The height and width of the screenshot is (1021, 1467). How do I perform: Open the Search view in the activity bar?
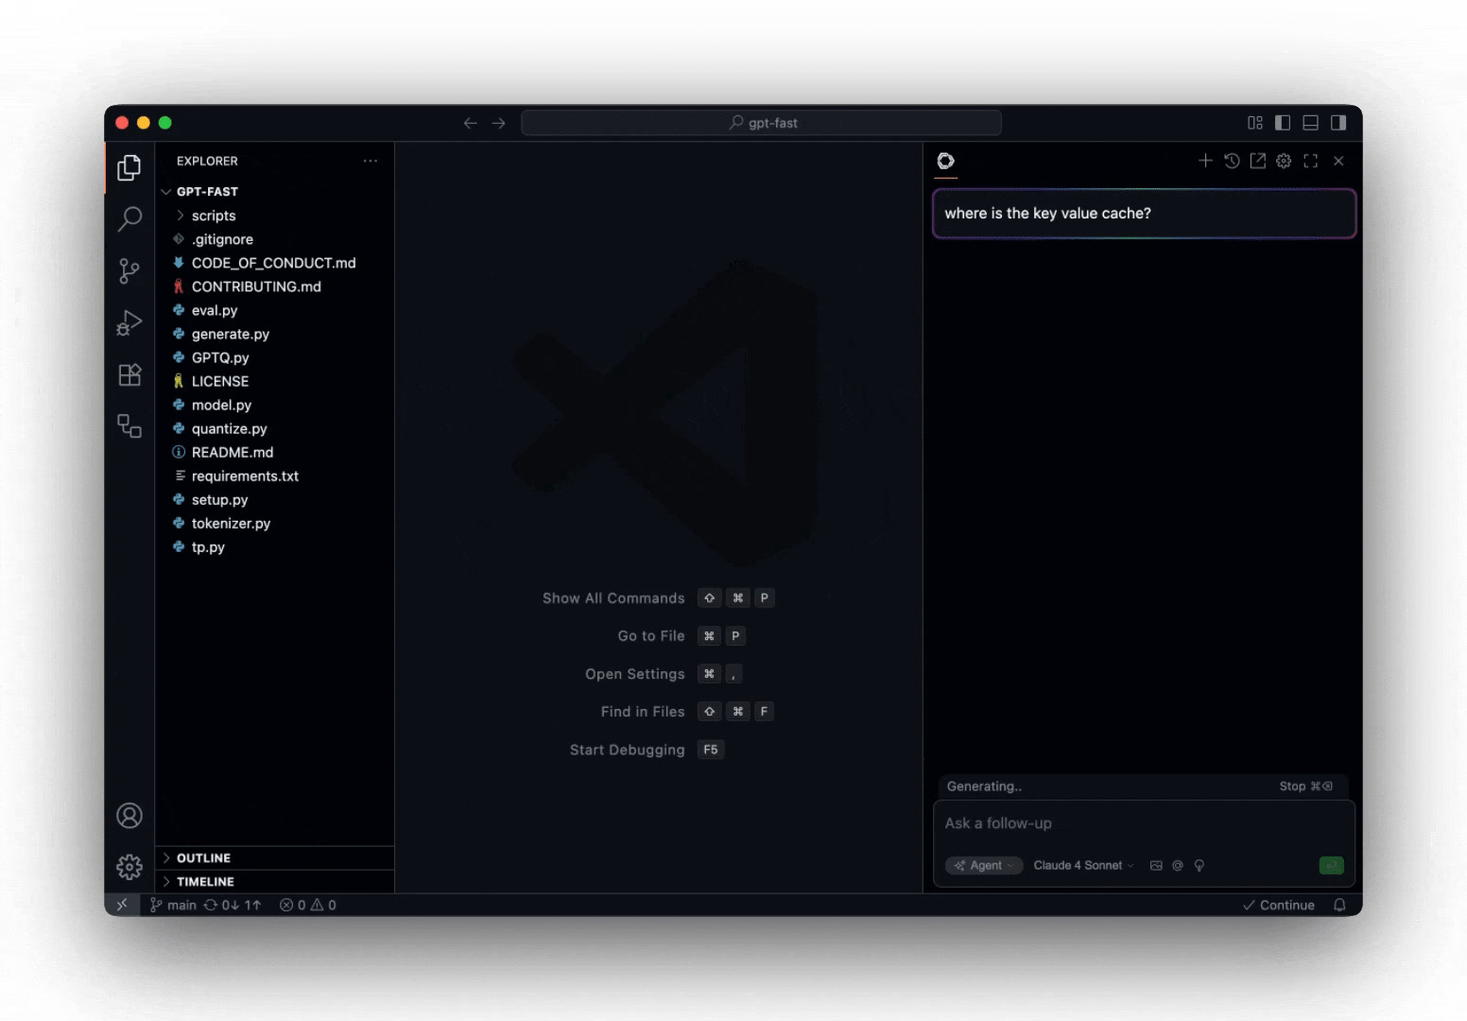129,219
